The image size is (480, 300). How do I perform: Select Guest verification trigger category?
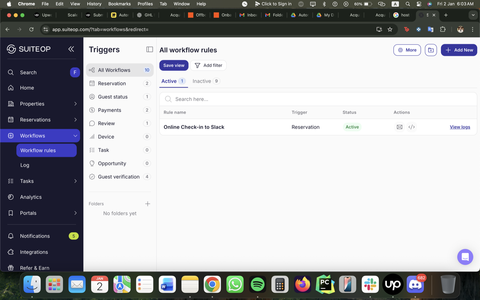[120, 177]
